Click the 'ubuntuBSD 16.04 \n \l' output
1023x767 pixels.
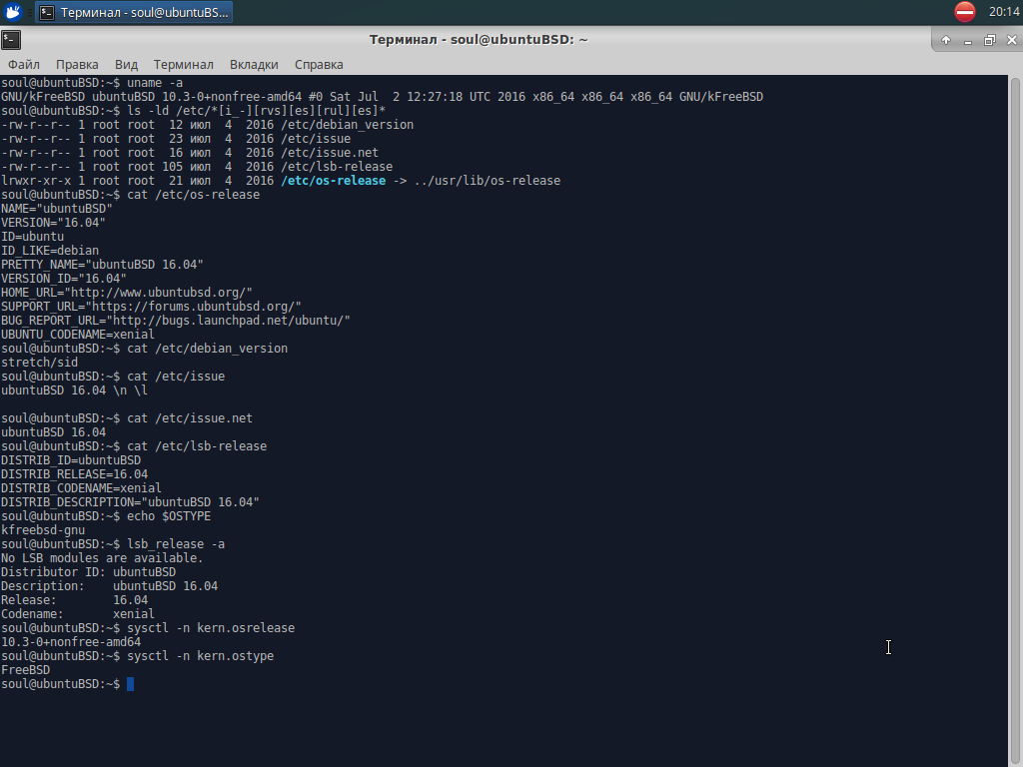[x=74, y=390]
